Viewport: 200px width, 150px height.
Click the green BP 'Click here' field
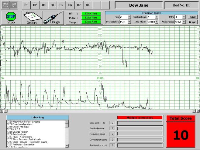pos(91,14)
